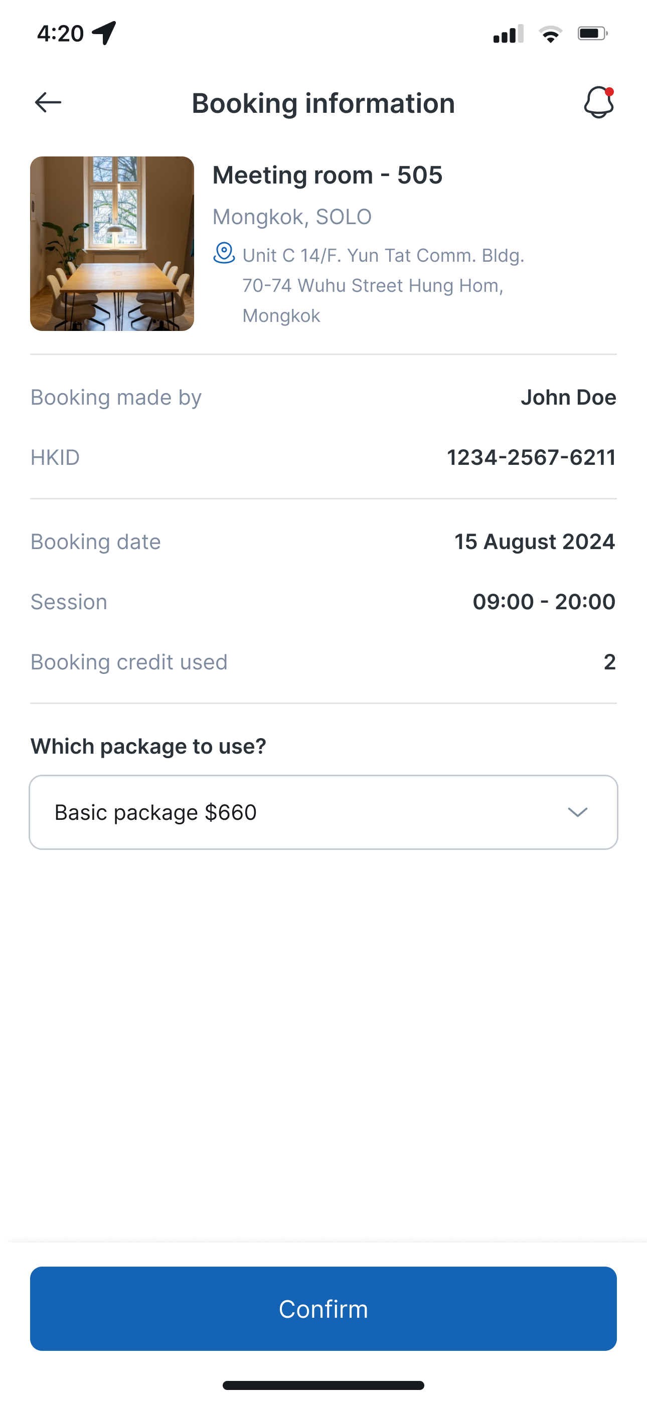Tap the red notification badge dot

[x=609, y=91]
